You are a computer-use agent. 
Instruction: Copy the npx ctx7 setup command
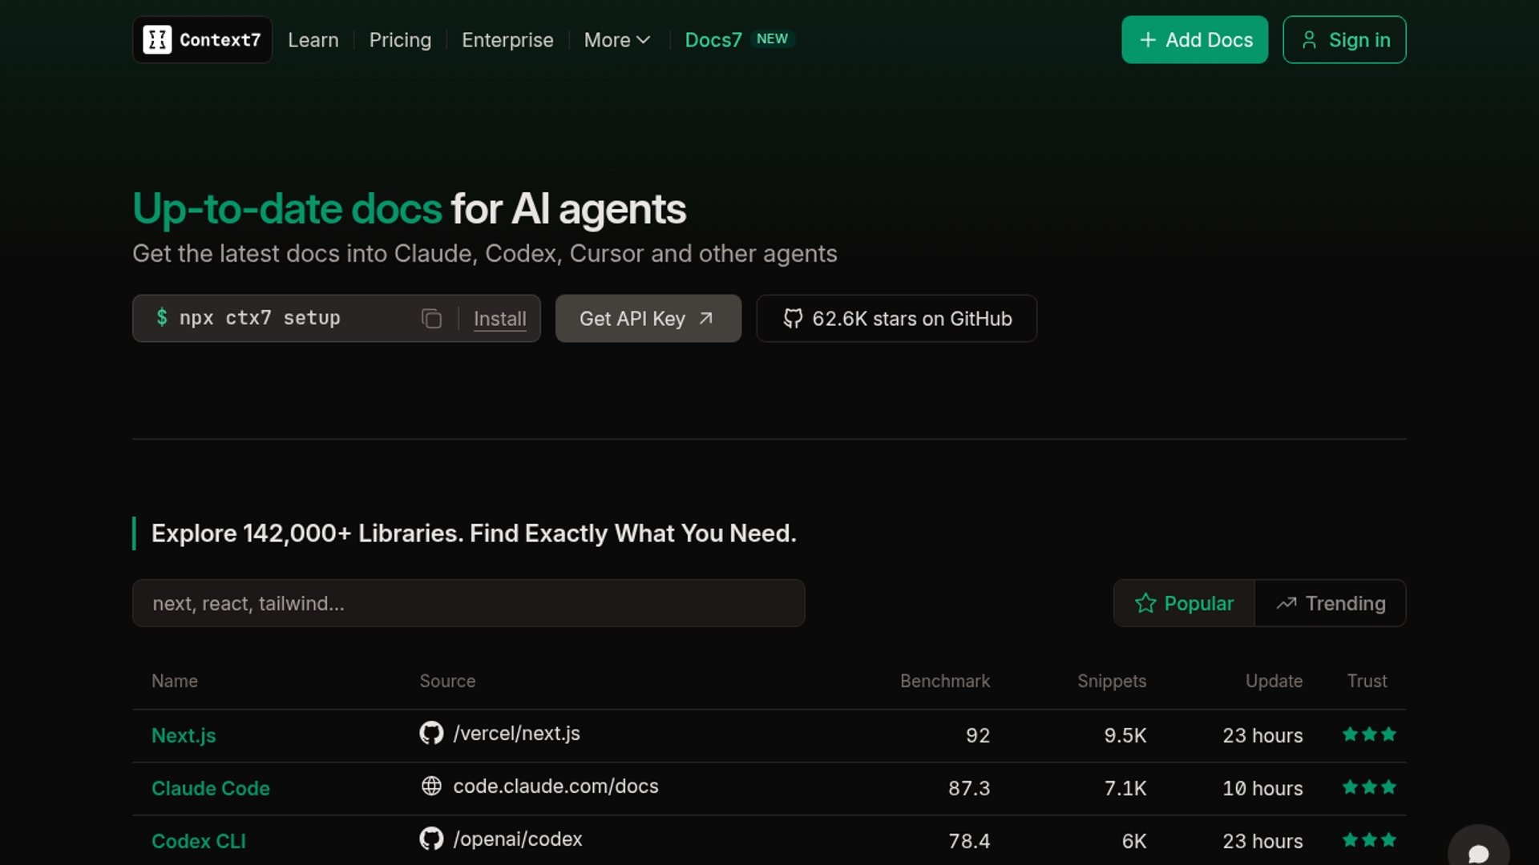pyautogui.click(x=431, y=319)
